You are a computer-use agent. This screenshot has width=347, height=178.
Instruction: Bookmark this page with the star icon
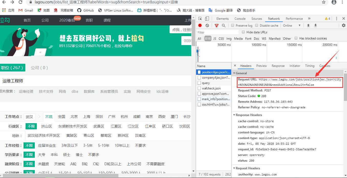pos(324,2)
